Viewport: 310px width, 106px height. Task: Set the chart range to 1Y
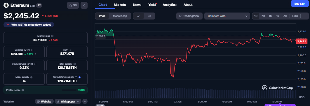pos(278,16)
